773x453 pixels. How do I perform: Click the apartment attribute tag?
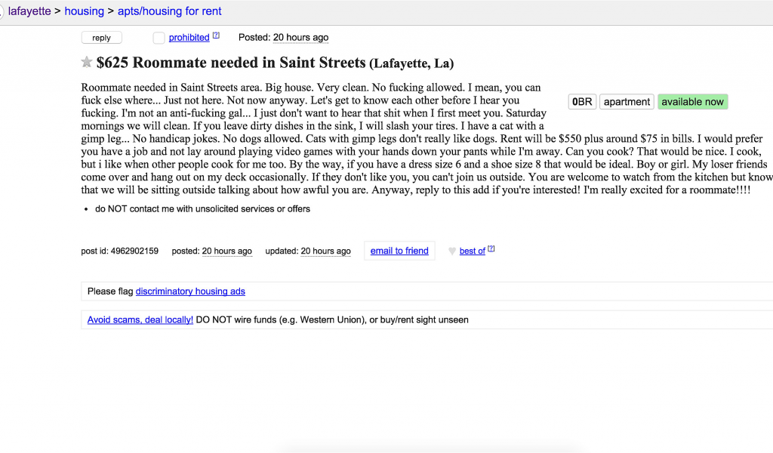tap(627, 102)
